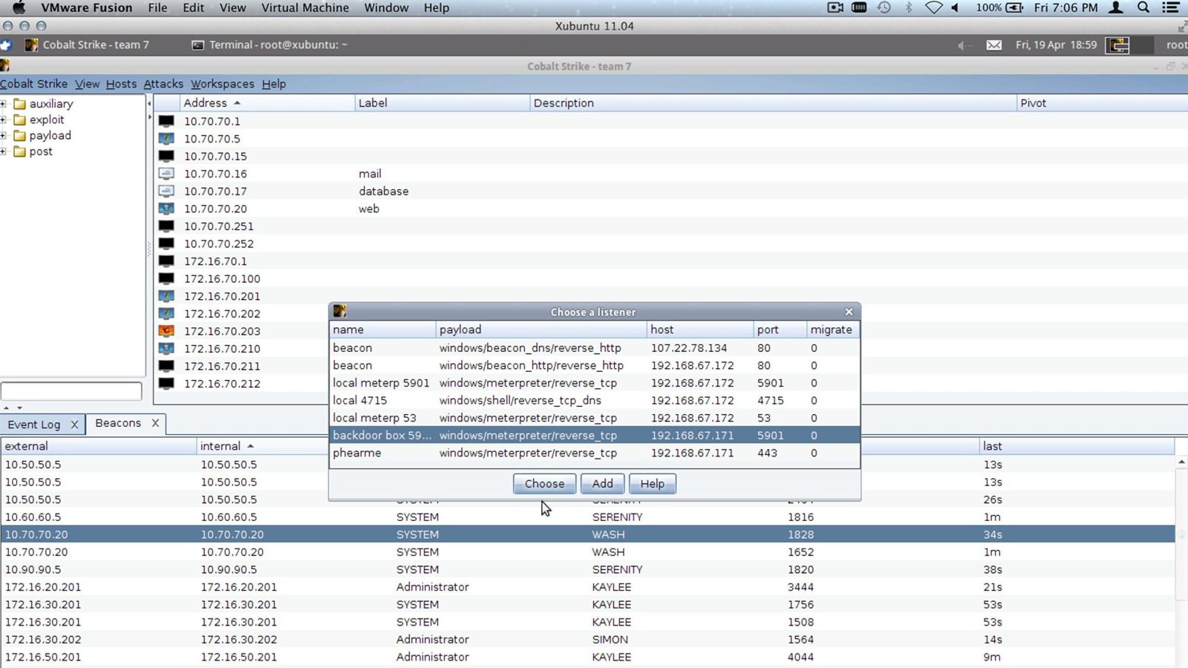Click the host icon for 10.70.70.20 web
Viewport: 1188px width, 668px height.
click(x=166, y=209)
